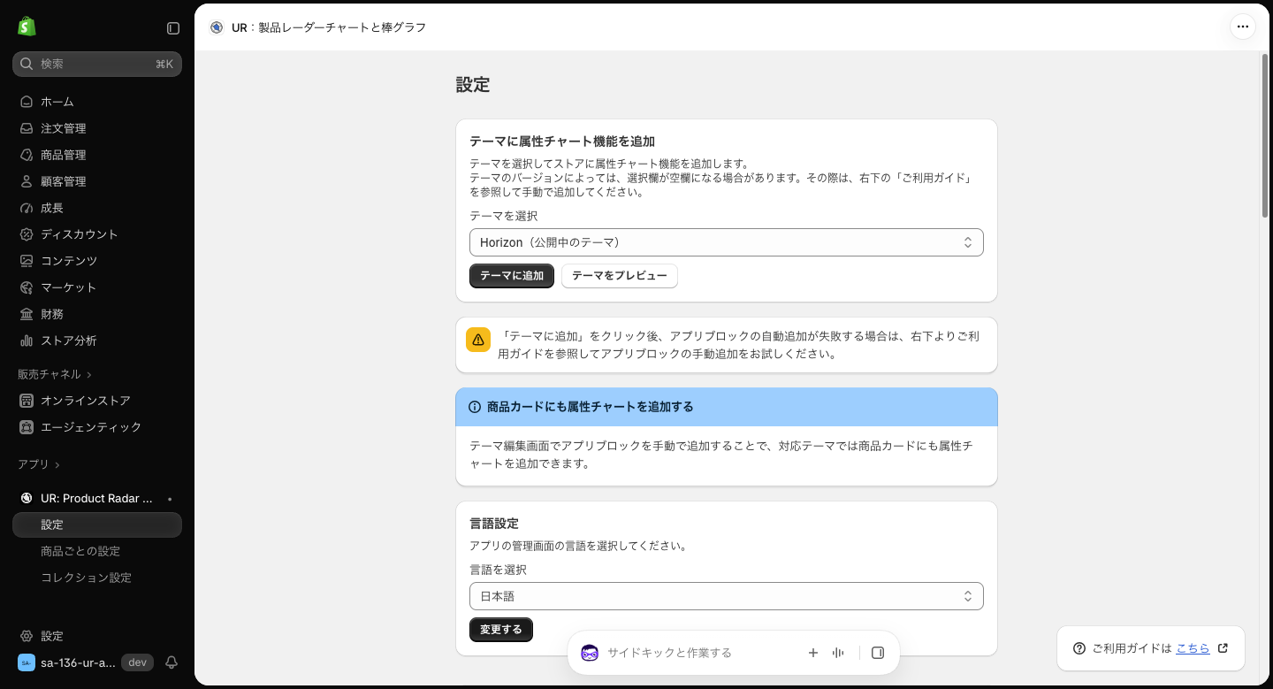
Task: Open the three-dot more actions menu
Action: 1243,27
